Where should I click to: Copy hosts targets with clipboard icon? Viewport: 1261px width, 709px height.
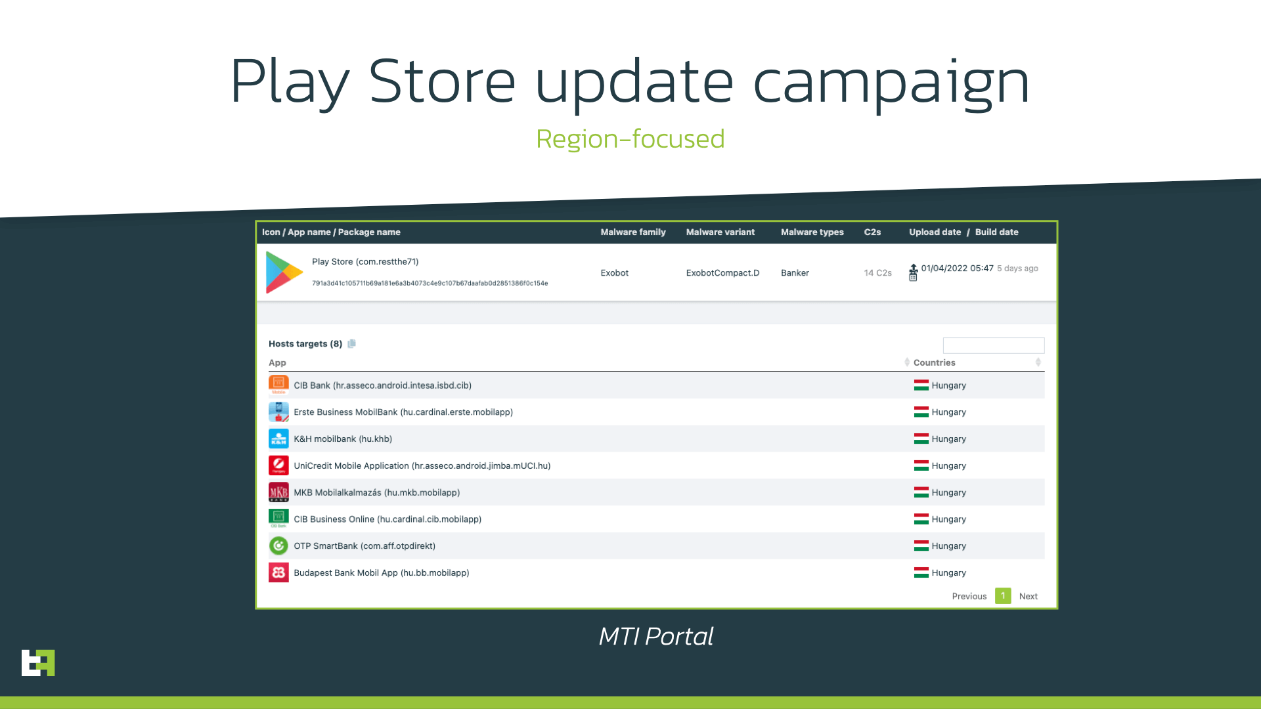(x=352, y=343)
